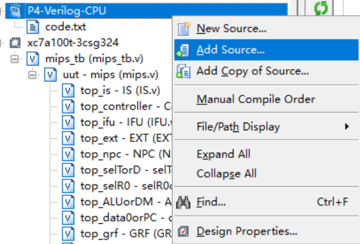Image resolution: width=360 pixels, height=244 pixels.
Task: Select Collapse All in the context menu
Action: point(226,173)
